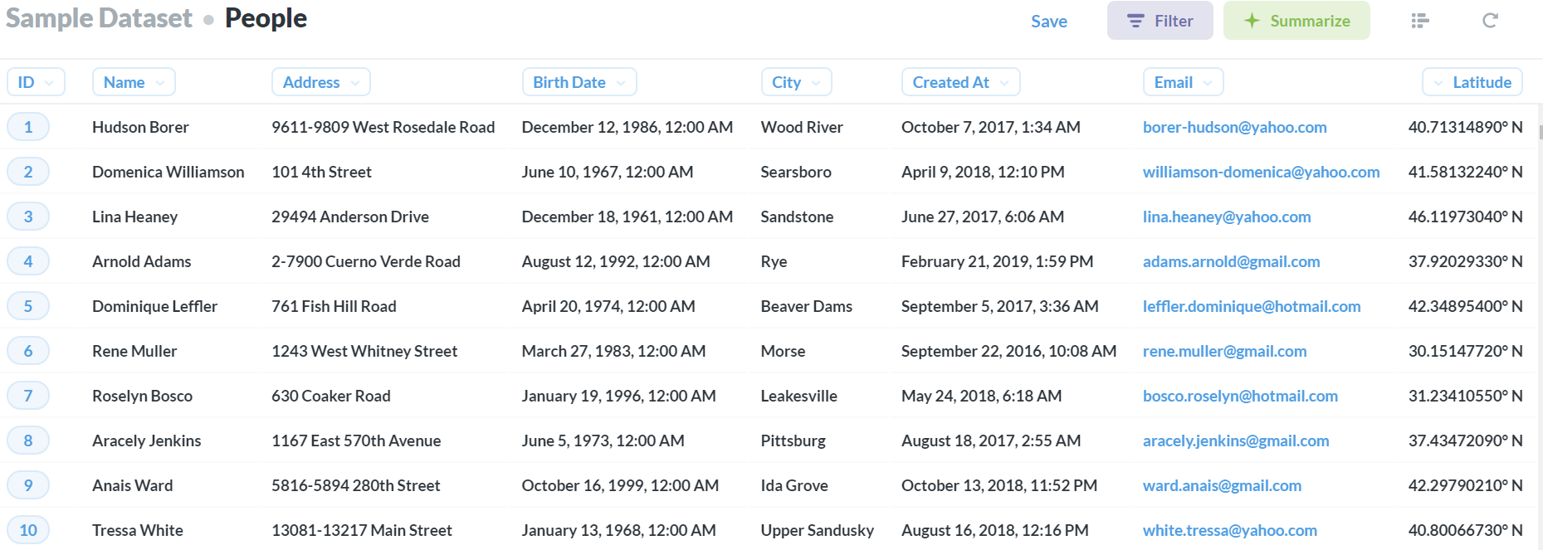Screen dimensions: 1543x550
Task: Open email link borer-hudson@yahoo.com
Action: 1234,127
